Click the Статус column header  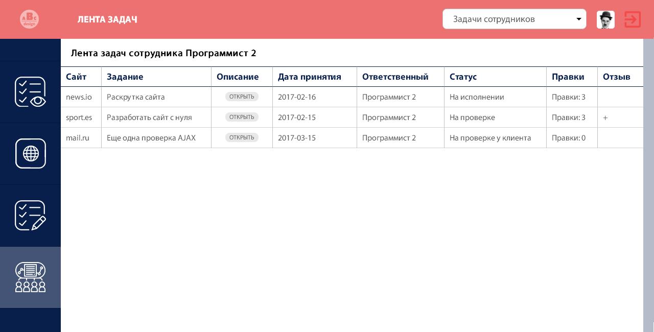coord(463,77)
